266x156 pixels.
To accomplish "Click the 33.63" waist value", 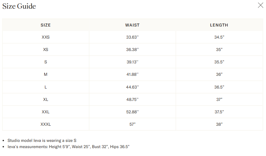I will click(132, 37).
